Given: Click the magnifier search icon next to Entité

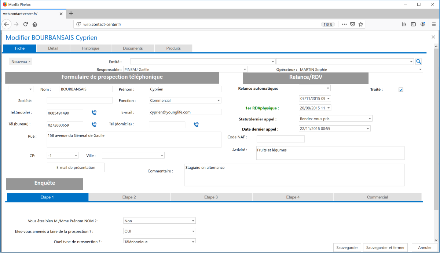Looking at the screenshot, I should (x=418, y=62).
